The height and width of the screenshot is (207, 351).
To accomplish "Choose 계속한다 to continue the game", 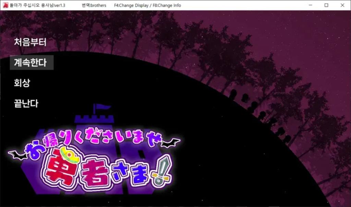I will 32,63.
